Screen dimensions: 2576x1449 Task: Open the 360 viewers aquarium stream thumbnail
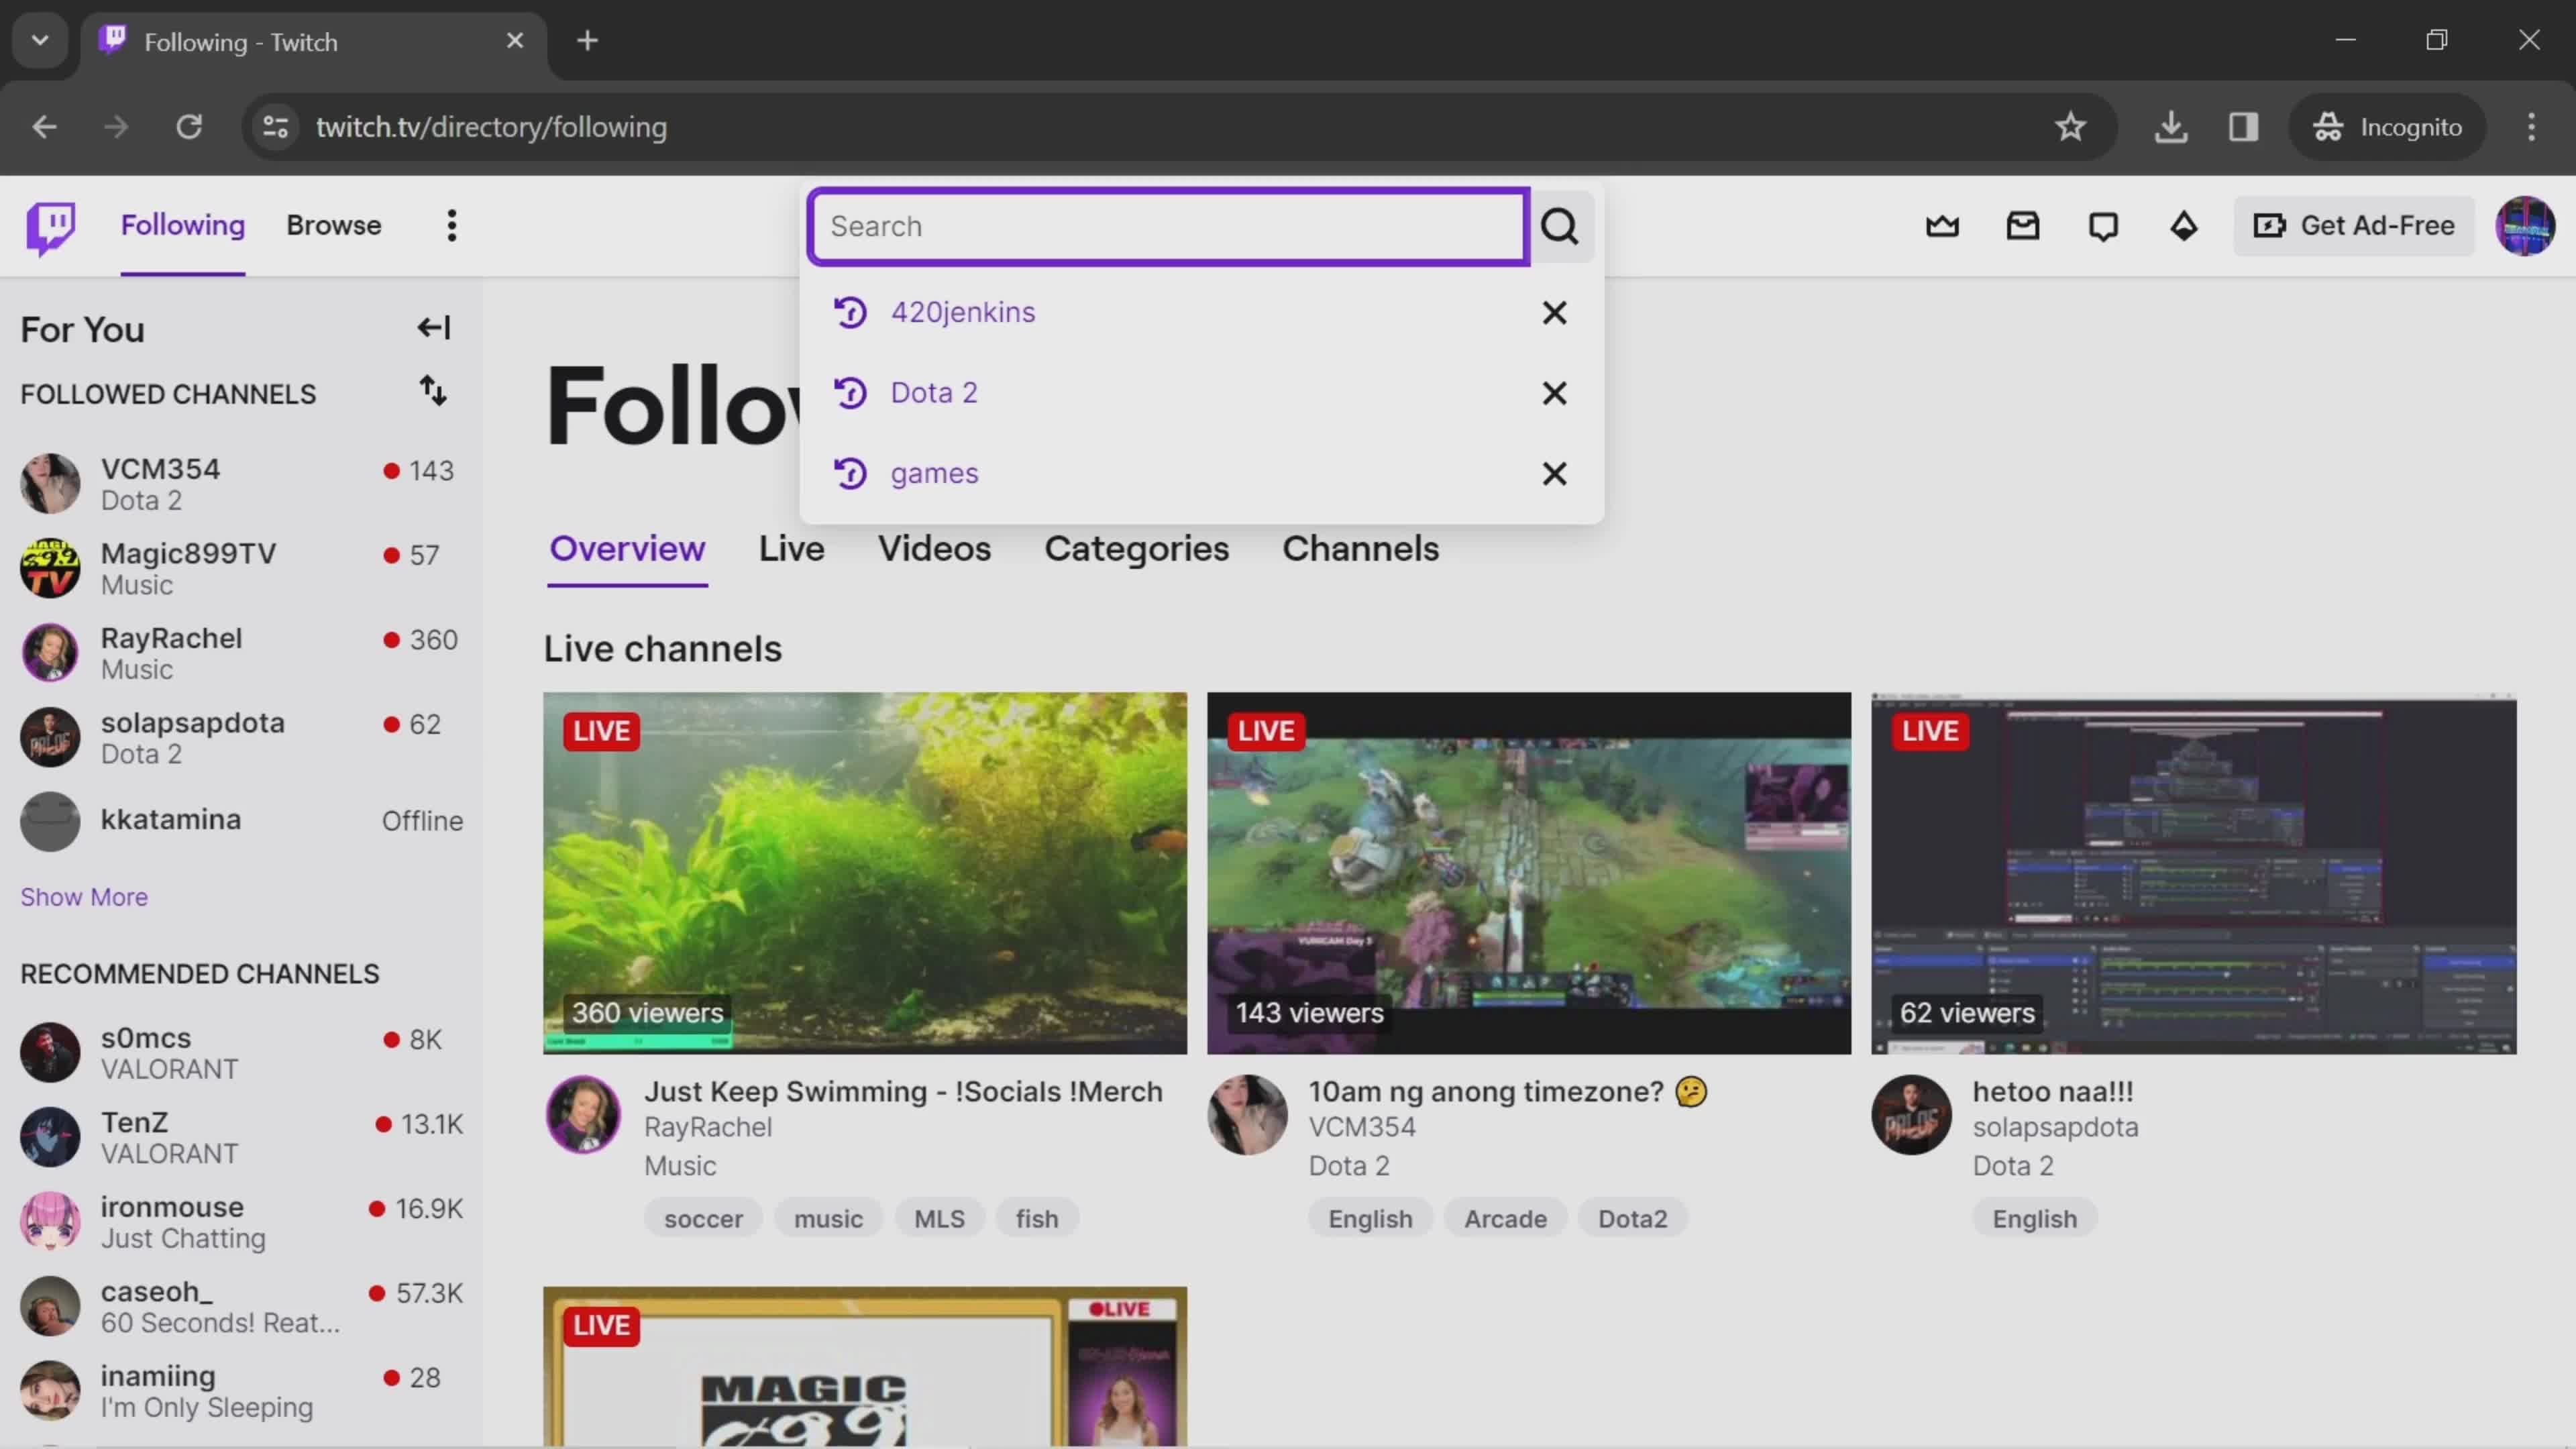865,873
